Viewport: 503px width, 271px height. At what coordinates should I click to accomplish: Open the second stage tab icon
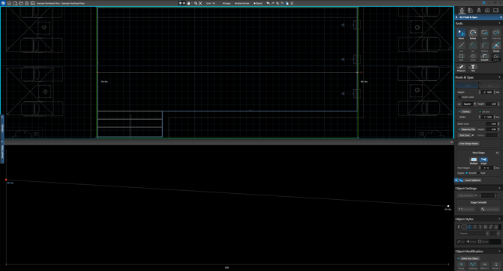point(470,10)
